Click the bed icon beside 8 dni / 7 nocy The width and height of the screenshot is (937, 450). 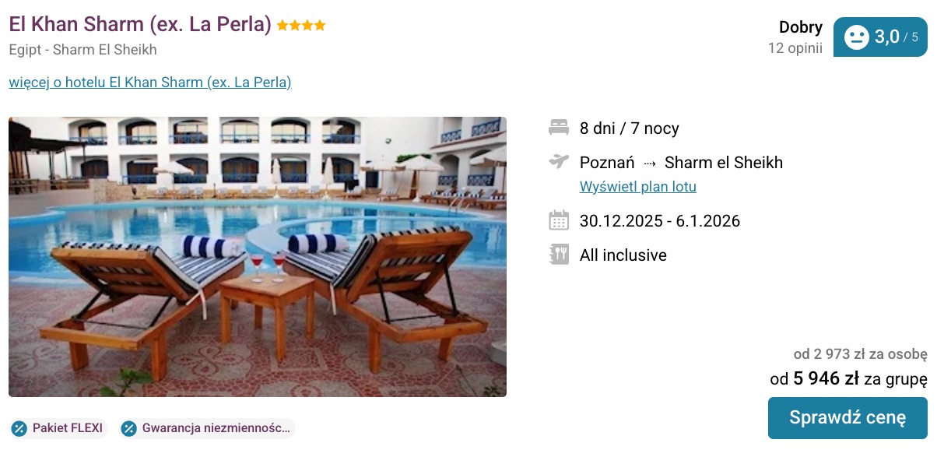558,128
